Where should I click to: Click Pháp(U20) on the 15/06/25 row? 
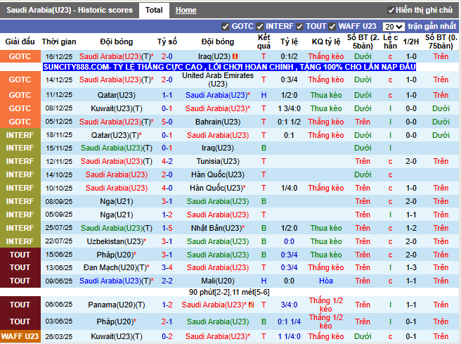(117, 255)
